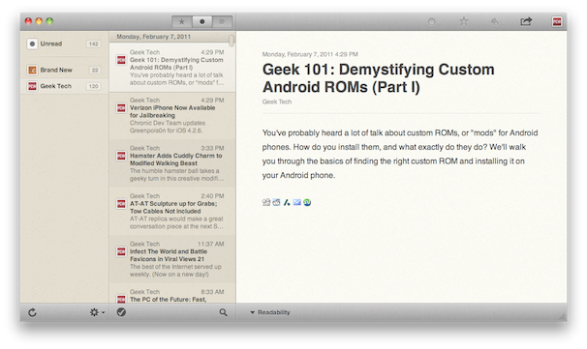
Task: Show all articles filter with lines icon
Action: point(223,21)
